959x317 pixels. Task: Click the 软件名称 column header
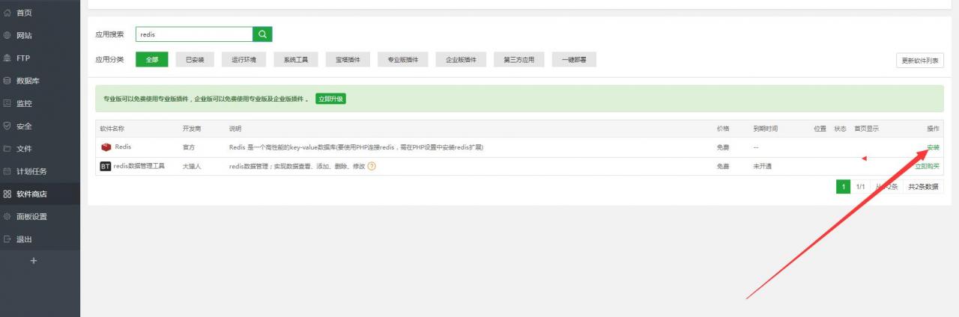112,129
